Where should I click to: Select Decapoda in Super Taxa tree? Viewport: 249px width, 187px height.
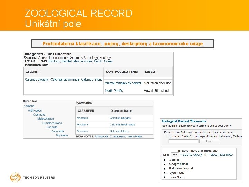coord(57,131)
